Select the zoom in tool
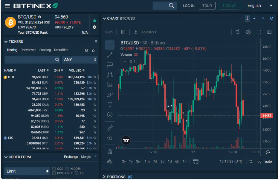The width and height of the screenshot is (278, 180). coord(110,138)
